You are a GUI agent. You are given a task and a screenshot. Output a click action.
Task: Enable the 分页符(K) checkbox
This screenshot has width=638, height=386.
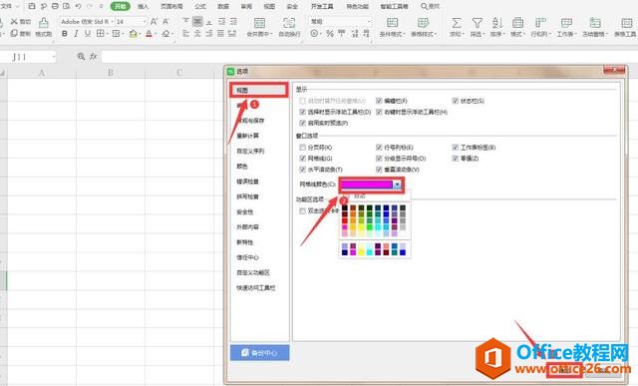point(302,147)
